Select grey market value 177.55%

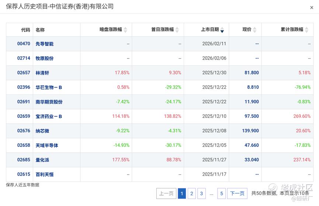tap(121, 160)
